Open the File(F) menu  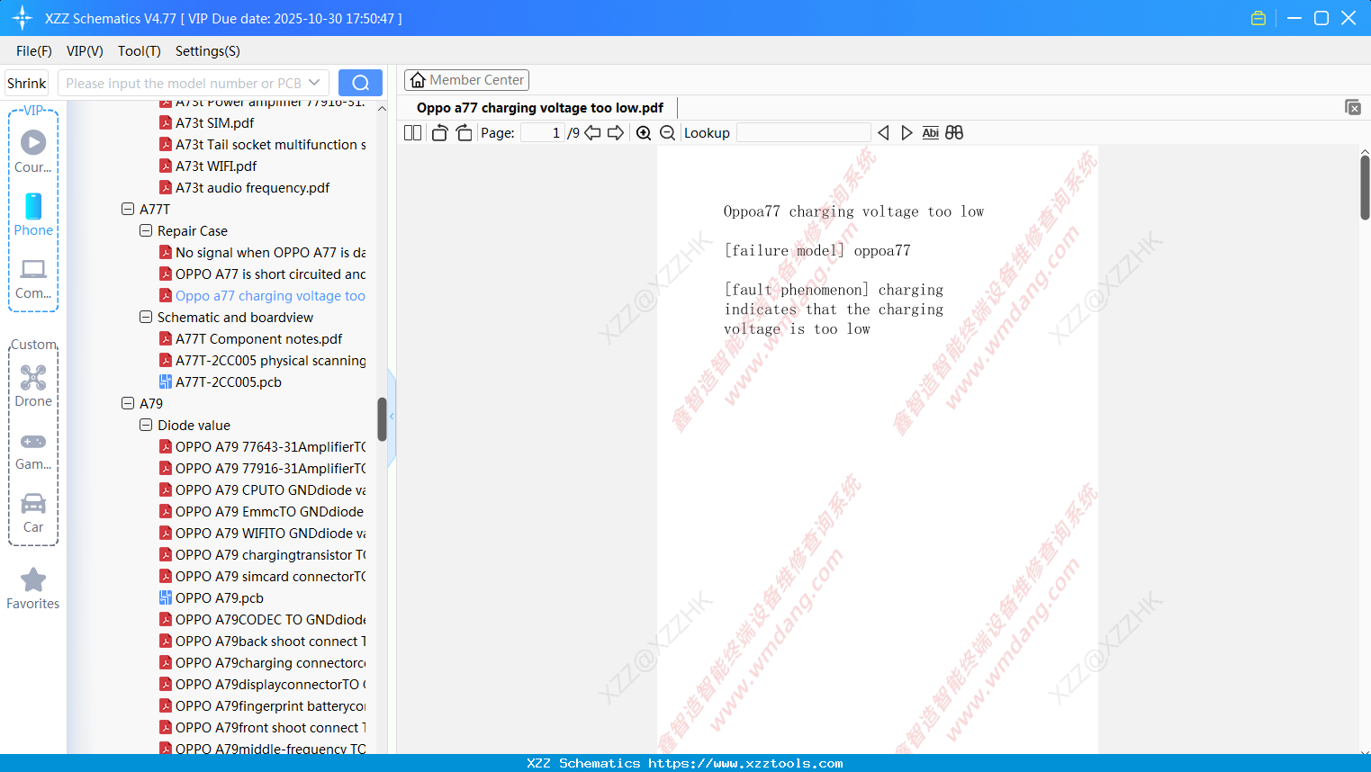34,51
